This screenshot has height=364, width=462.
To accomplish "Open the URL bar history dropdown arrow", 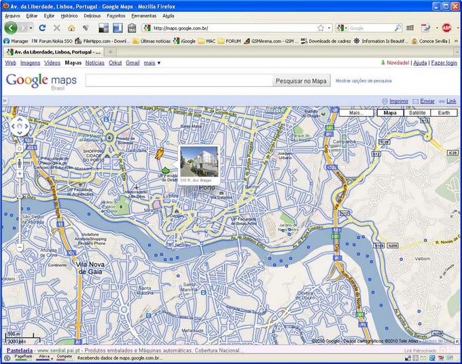I will (329, 28).
